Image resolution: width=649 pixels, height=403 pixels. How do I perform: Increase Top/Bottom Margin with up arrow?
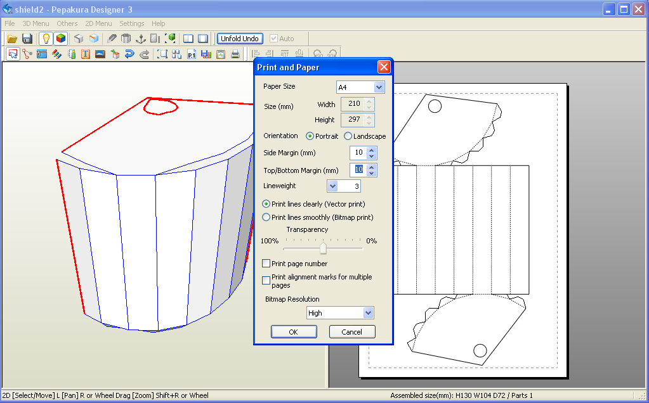(x=371, y=167)
